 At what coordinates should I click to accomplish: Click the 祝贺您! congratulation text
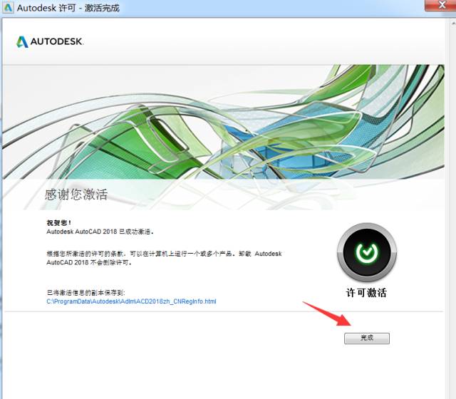(x=59, y=223)
